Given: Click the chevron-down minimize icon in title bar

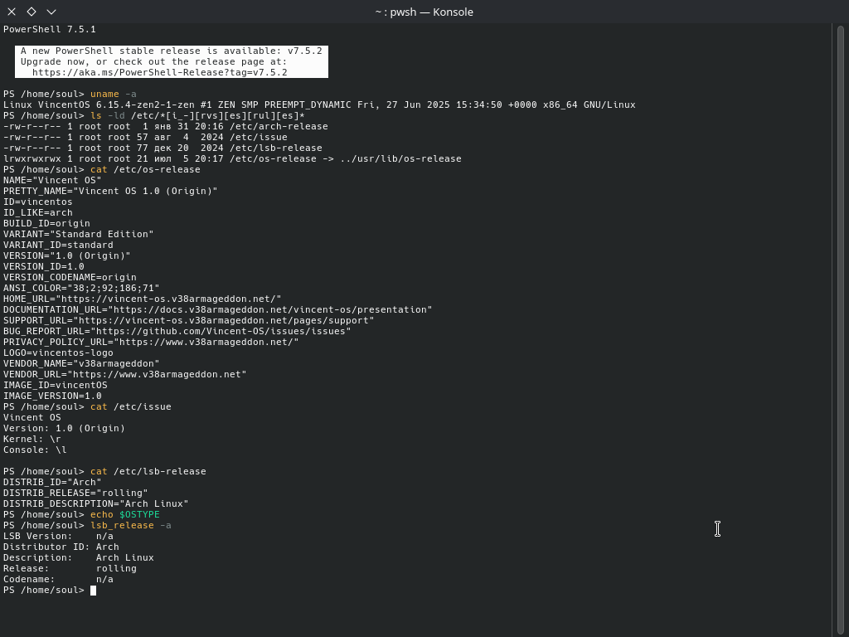Looking at the screenshot, I should (51, 12).
